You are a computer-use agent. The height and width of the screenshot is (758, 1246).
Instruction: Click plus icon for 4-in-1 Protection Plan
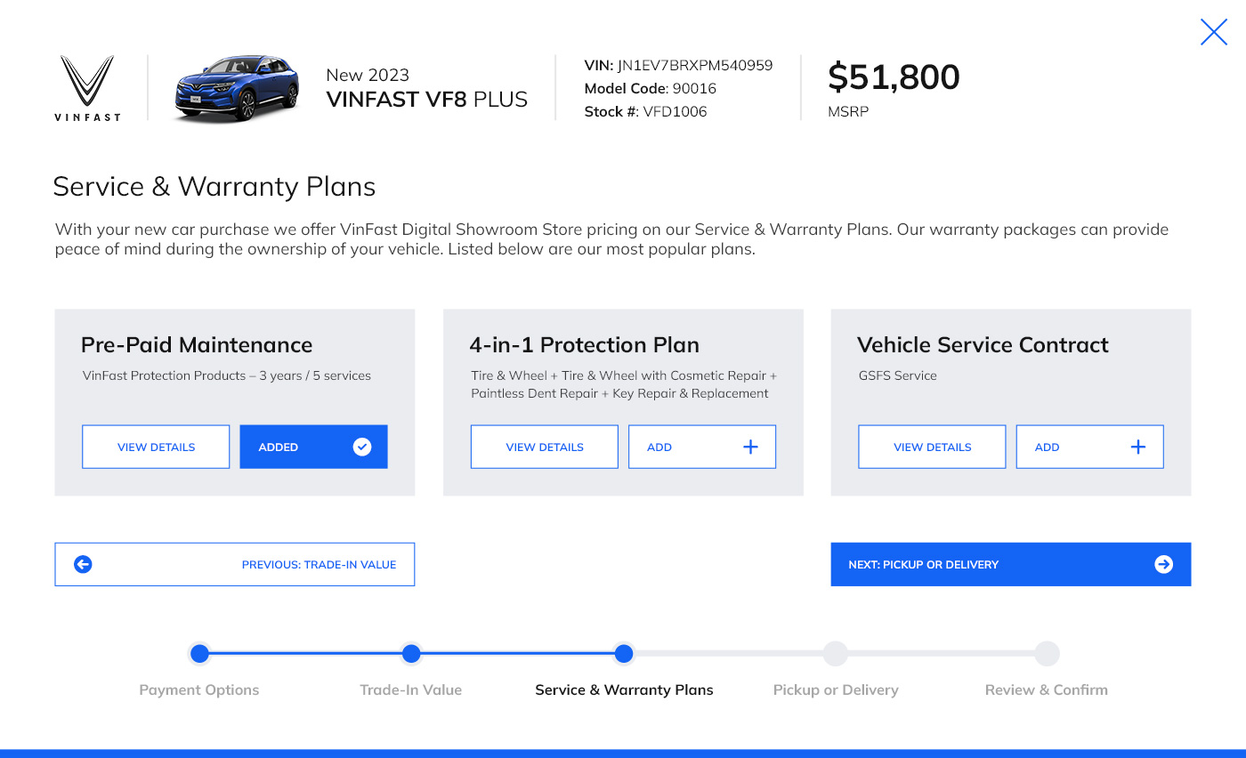click(750, 447)
